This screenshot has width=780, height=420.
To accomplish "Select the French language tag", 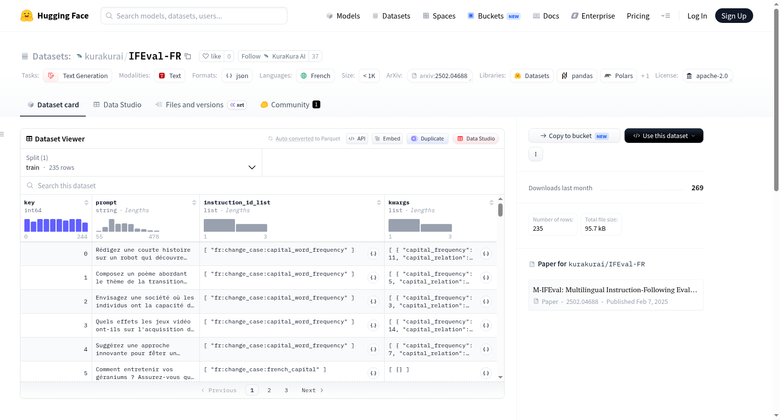I will tap(315, 76).
